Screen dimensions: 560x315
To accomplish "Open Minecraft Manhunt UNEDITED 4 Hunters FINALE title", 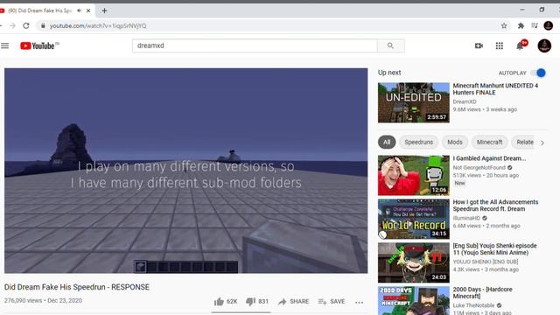I will tap(495, 89).
